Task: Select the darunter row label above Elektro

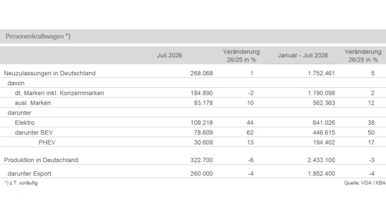Action: 19,113
